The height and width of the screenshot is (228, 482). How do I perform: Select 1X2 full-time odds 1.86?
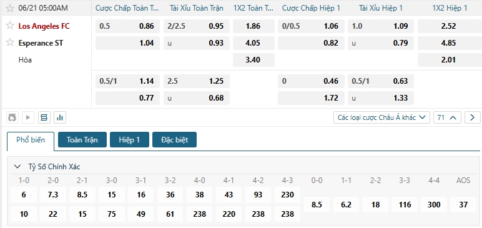[x=253, y=26]
